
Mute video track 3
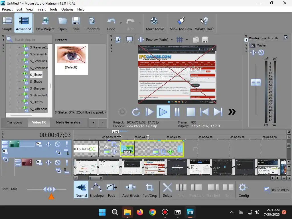[x=58, y=162]
